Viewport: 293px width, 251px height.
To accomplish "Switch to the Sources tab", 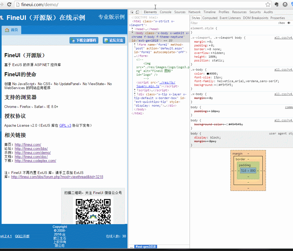I will [180, 12].
